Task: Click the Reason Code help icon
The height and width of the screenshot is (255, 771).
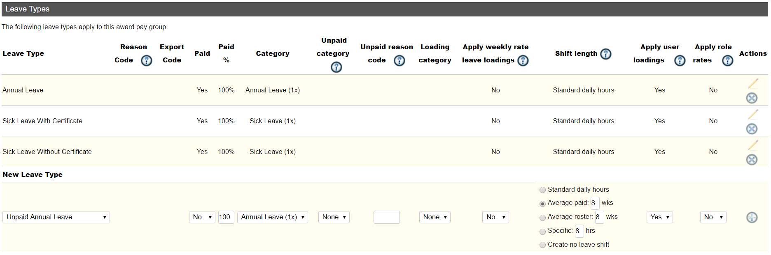Action: [x=147, y=61]
